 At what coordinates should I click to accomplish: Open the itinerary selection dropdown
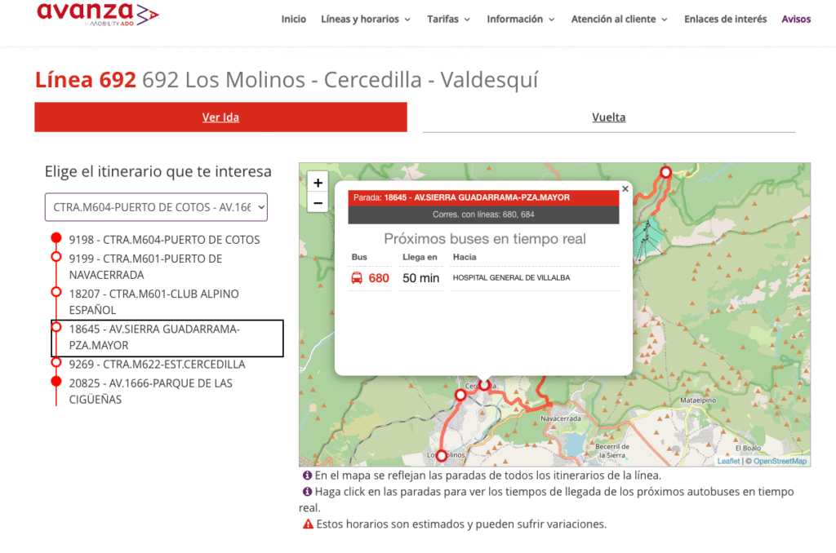[x=156, y=207]
